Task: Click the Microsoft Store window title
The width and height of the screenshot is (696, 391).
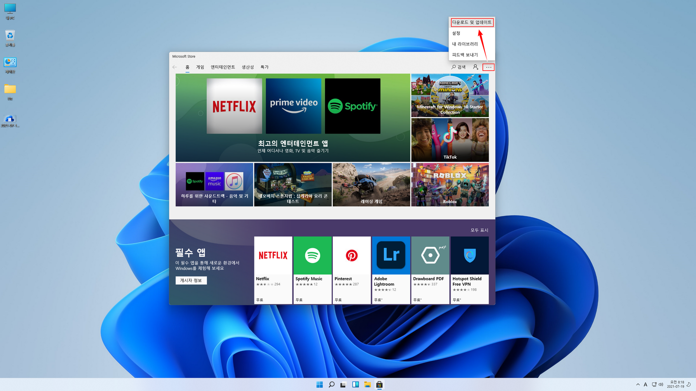Action: coord(184,57)
